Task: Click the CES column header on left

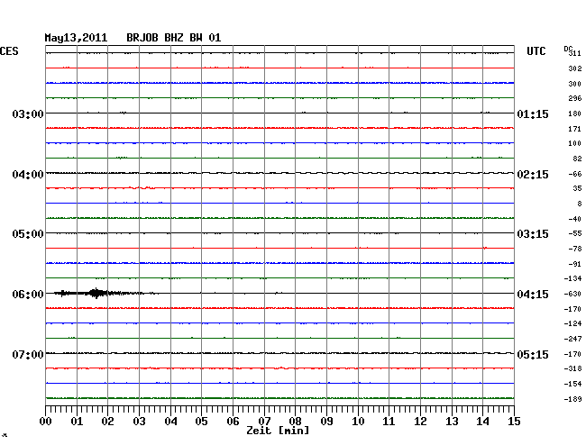Action: (9, 51)
